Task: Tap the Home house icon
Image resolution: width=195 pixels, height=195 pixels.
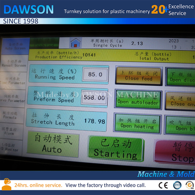Action: [x=76, y=42]
